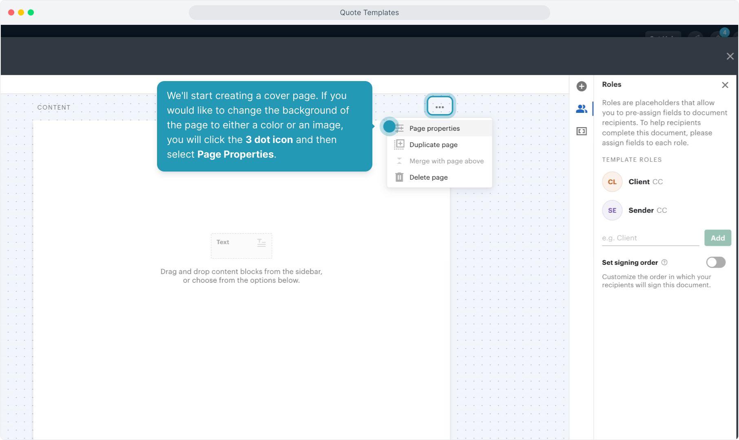Click the Client role name
The width and height of the screenshot is (739, 440).
coord(639,182)
